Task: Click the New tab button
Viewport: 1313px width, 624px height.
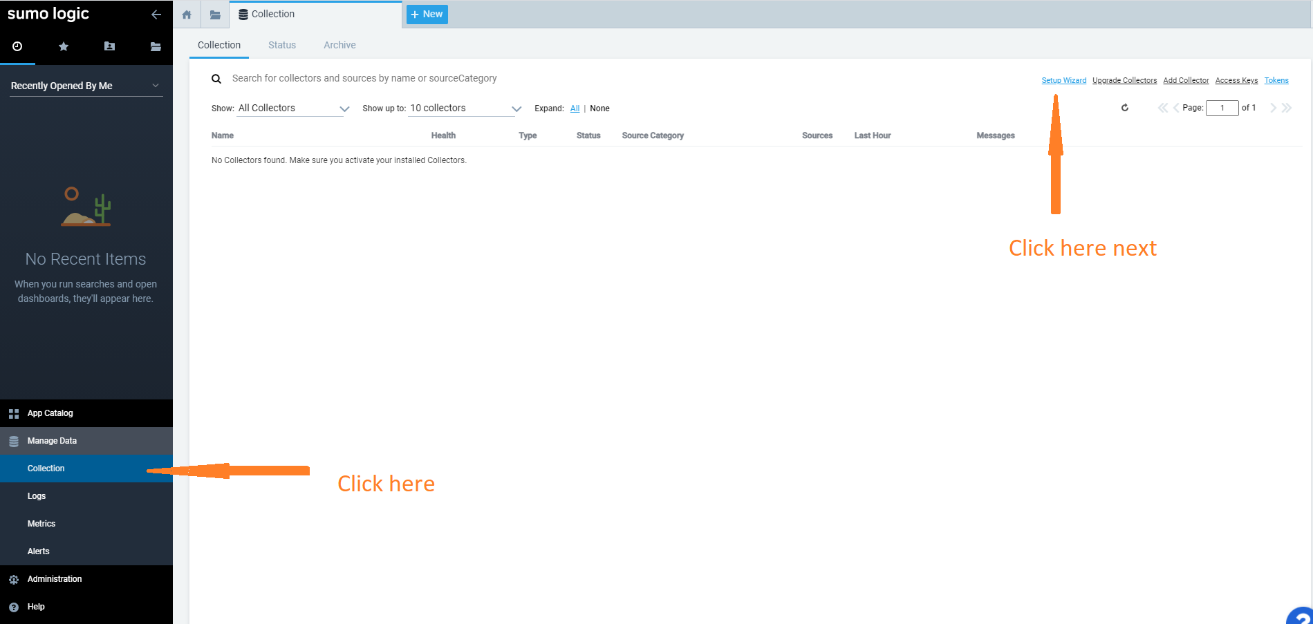Action: coord(427,15)
